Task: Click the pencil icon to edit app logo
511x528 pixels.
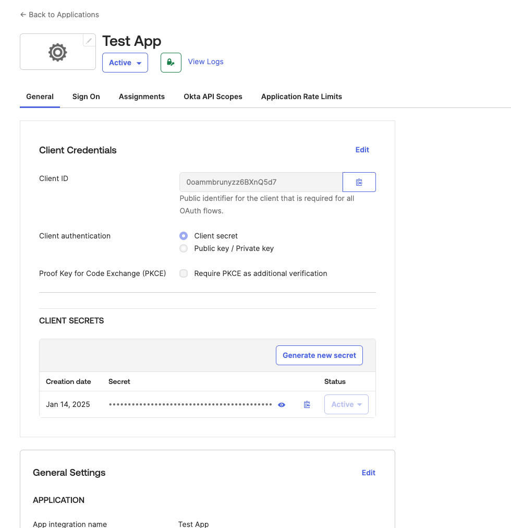Action: pos(89,41)
